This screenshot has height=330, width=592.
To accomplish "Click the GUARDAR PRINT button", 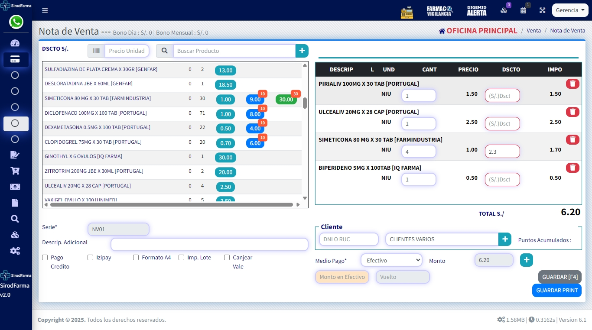I will 556,290.
